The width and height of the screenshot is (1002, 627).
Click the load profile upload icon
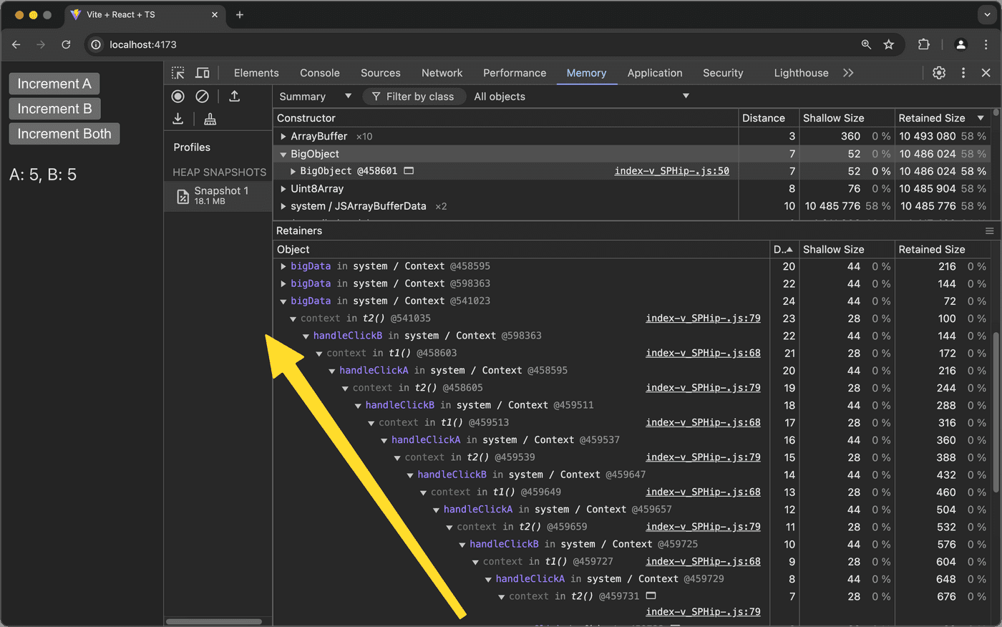(234, 96)
